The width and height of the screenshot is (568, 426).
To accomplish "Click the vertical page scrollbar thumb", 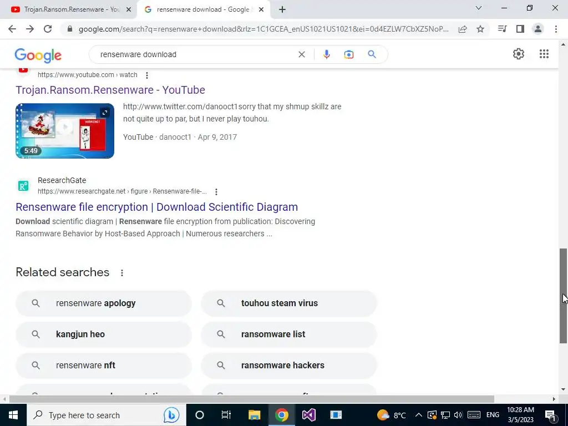I will [563, 296].
